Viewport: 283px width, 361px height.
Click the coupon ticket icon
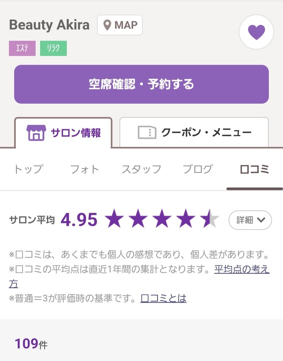tap(147, 132)
